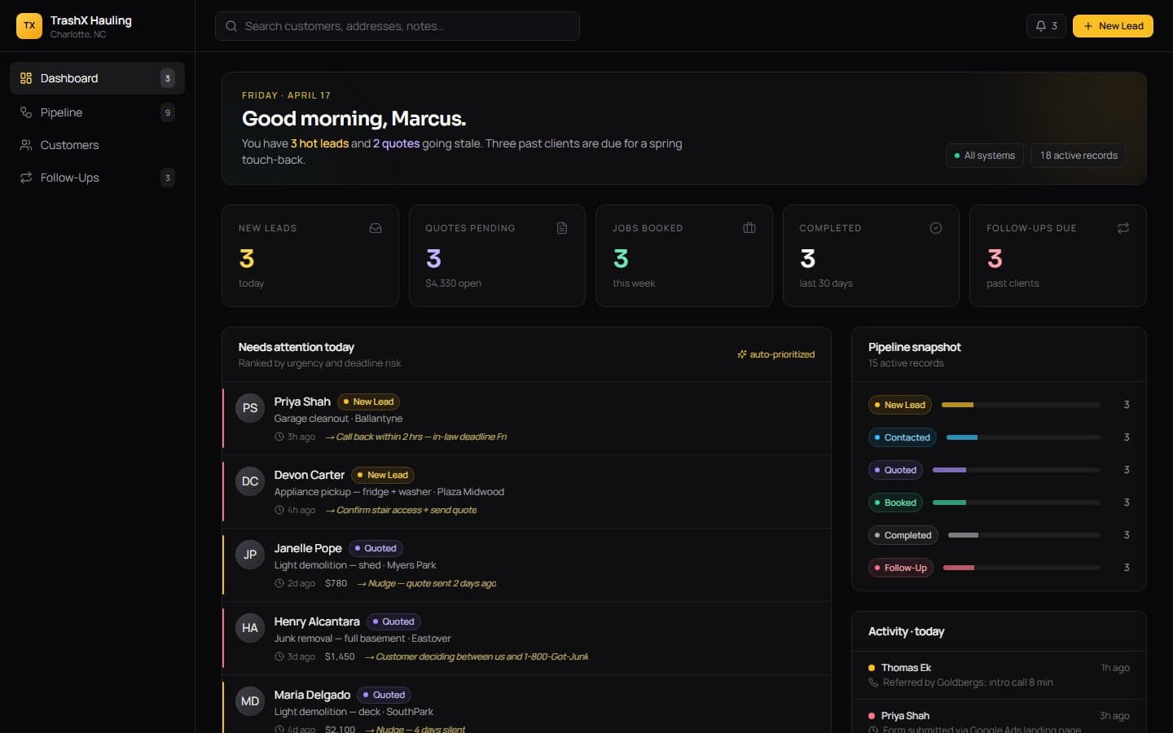Viewport: 1173px width, 733px height.
Task: Open notifications bell showing 3
Action: (1046, 26)
